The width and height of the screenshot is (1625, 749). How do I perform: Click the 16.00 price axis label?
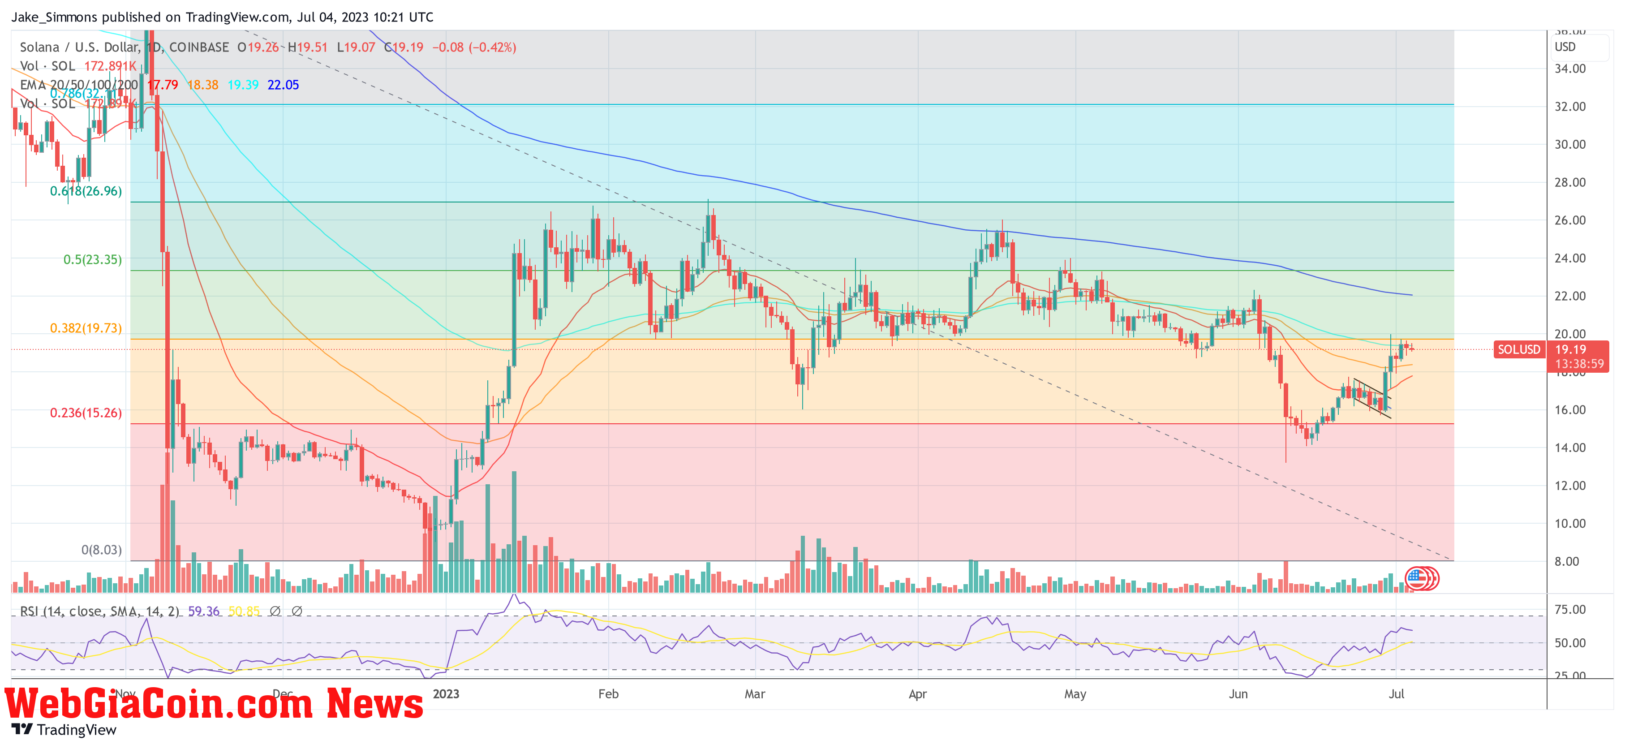point(1570,409)
